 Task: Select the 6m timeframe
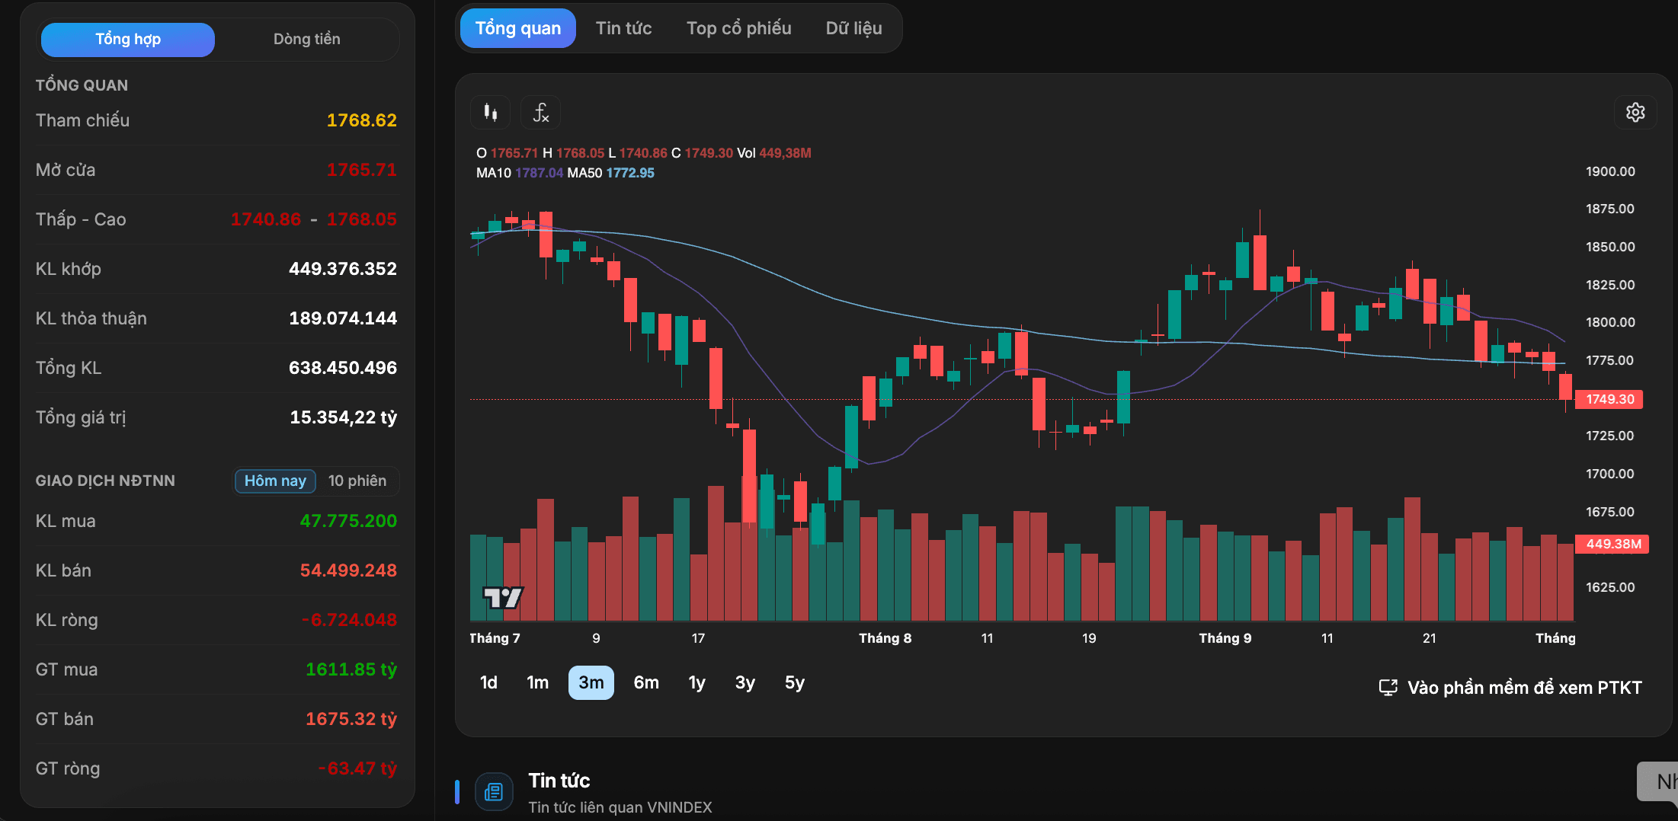pos(646,682)
